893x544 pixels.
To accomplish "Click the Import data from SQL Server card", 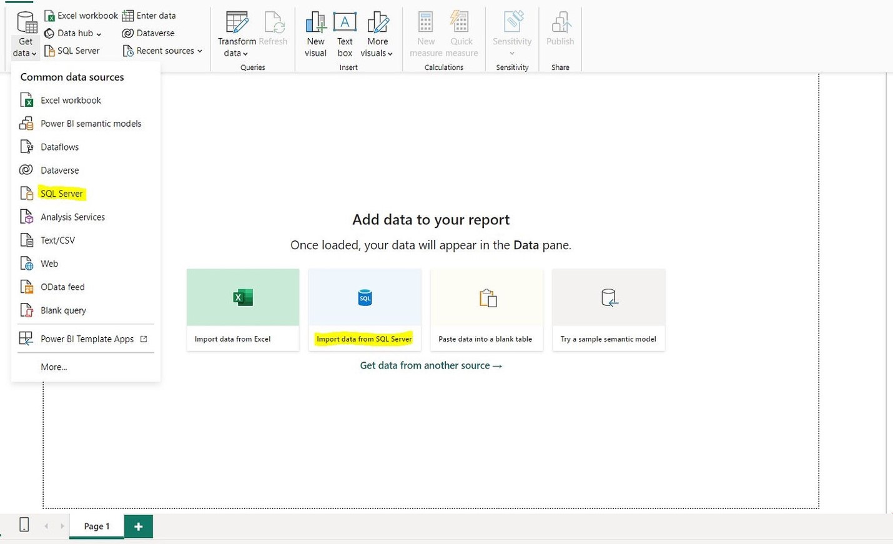I will click(x=365, y=310).
